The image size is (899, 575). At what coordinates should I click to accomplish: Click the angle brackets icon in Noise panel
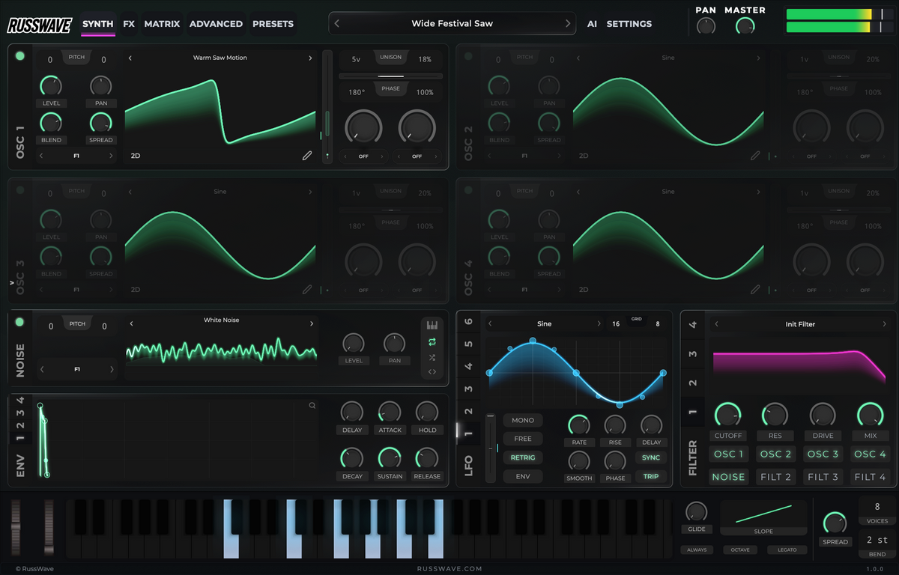(x=432, y=372)
